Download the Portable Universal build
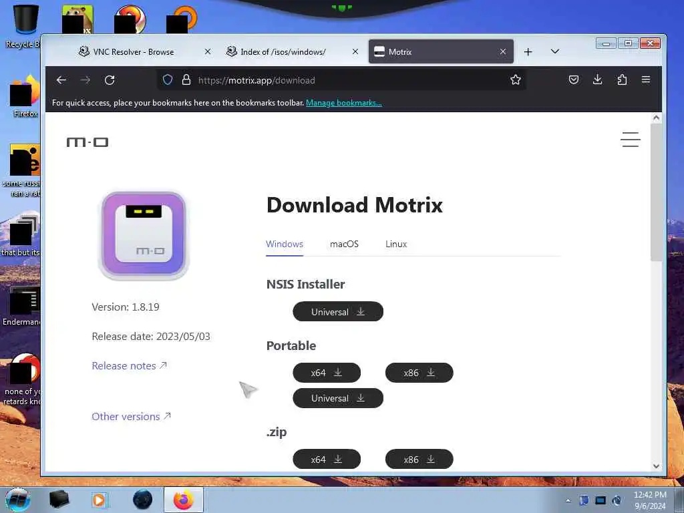684x513 pixels. click(338, 398)
